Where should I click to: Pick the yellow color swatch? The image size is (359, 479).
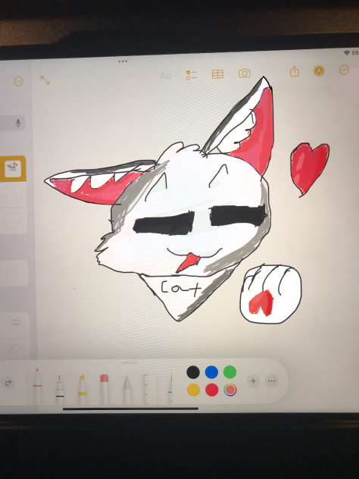[194, 390]
